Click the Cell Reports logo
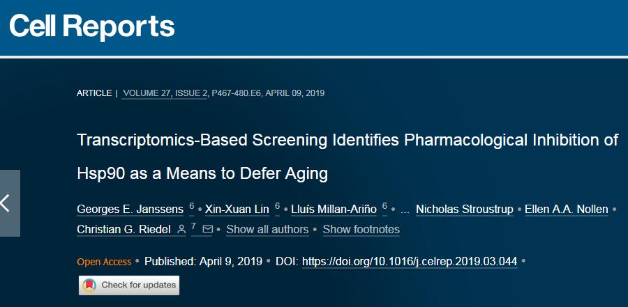628x307 pixels. 92,26
